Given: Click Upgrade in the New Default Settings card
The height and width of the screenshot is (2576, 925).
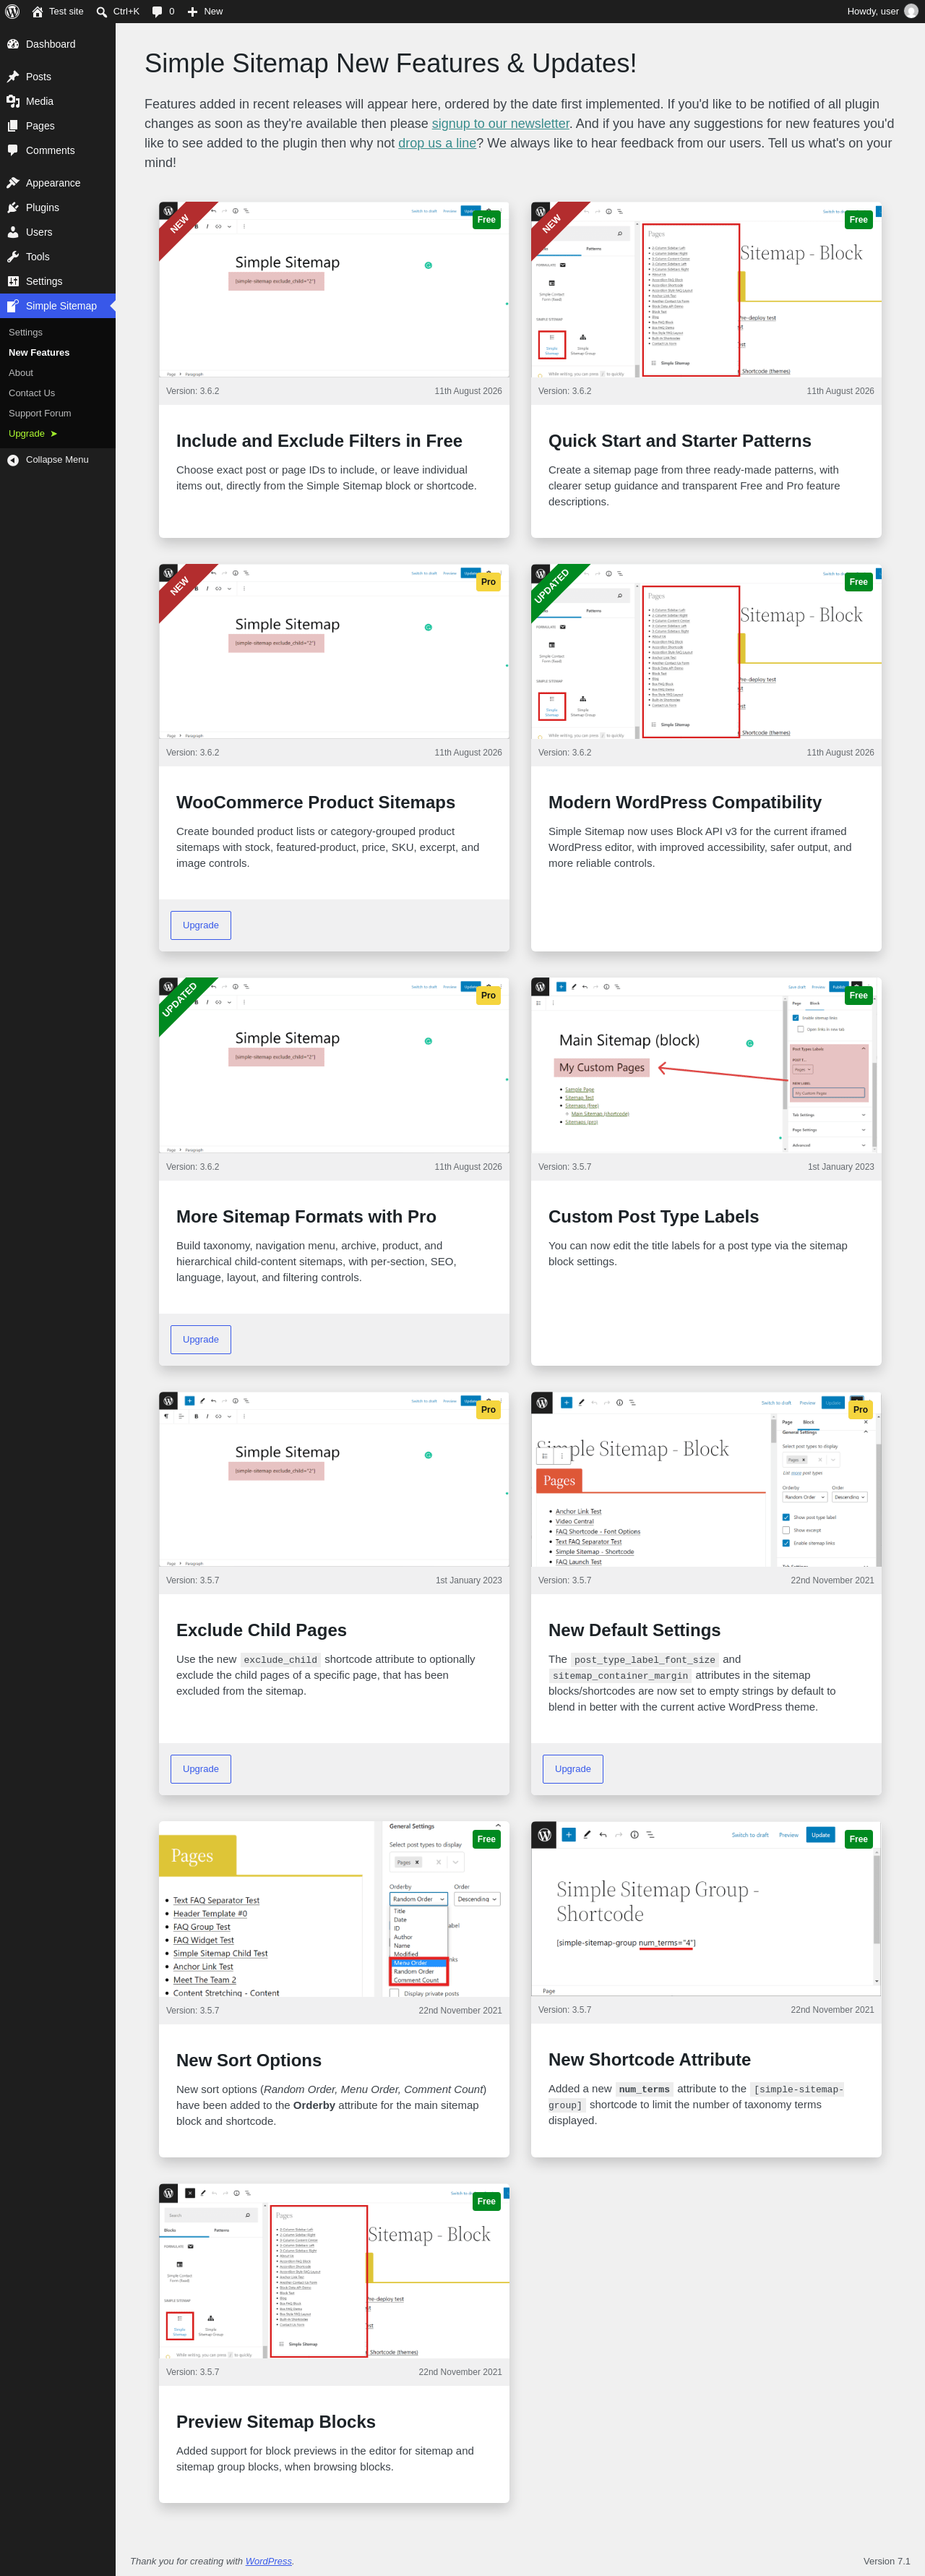Looking at the screenshot, I should click(x=573, y=1768).
